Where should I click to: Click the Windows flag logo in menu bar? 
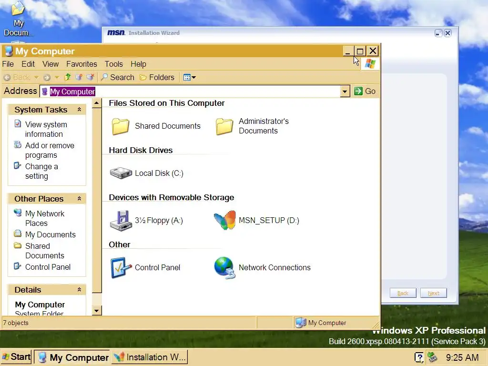coord(370,64)
